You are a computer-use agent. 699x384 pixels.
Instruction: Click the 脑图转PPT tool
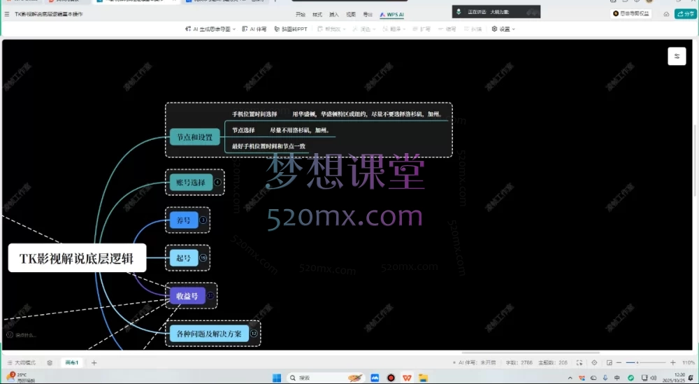click(291, 29)
